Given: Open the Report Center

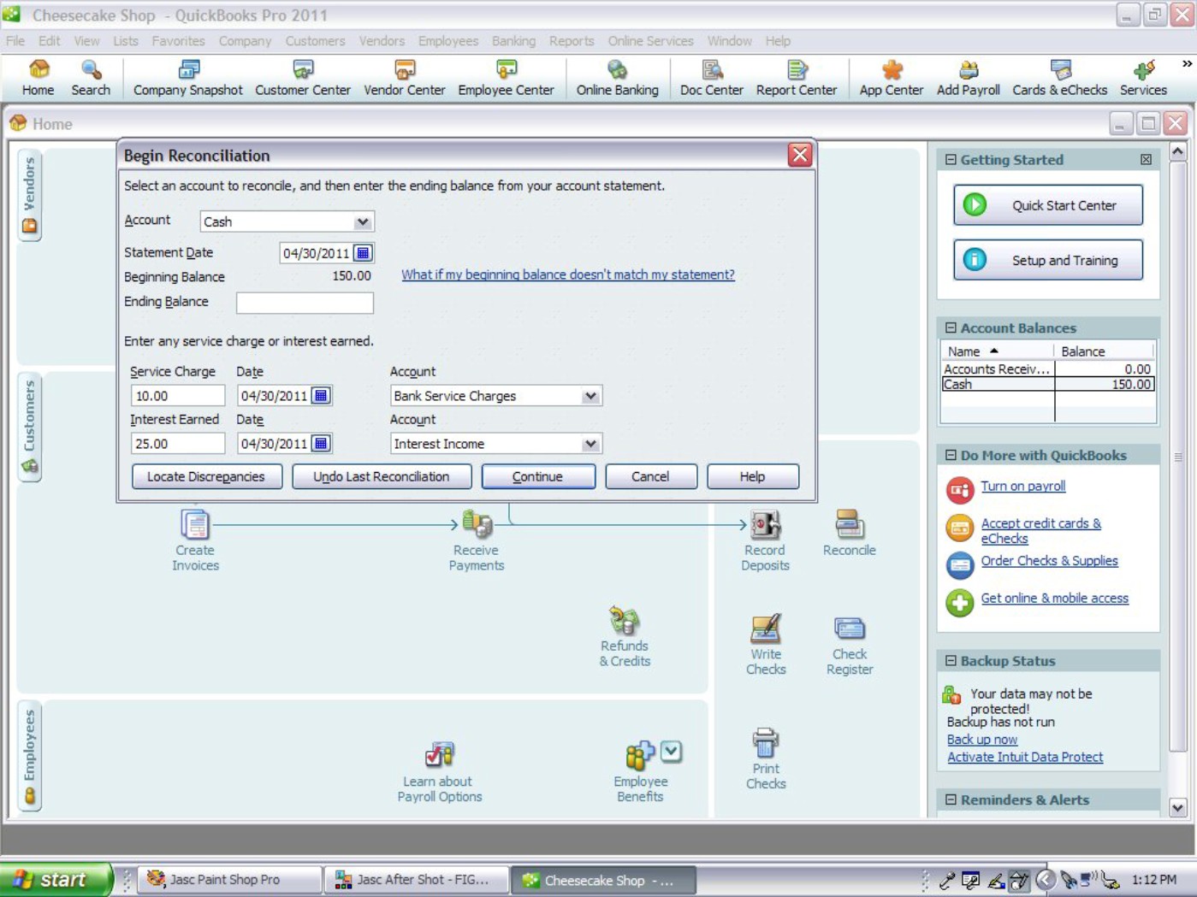Looking at the screenshot, I should click(797, 78).
